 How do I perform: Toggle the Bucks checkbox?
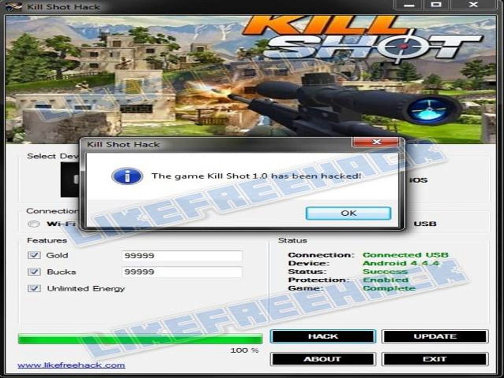(34, 271)
